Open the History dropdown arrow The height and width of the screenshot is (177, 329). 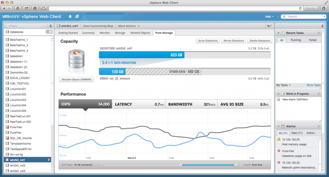click(x=44, y=26)
